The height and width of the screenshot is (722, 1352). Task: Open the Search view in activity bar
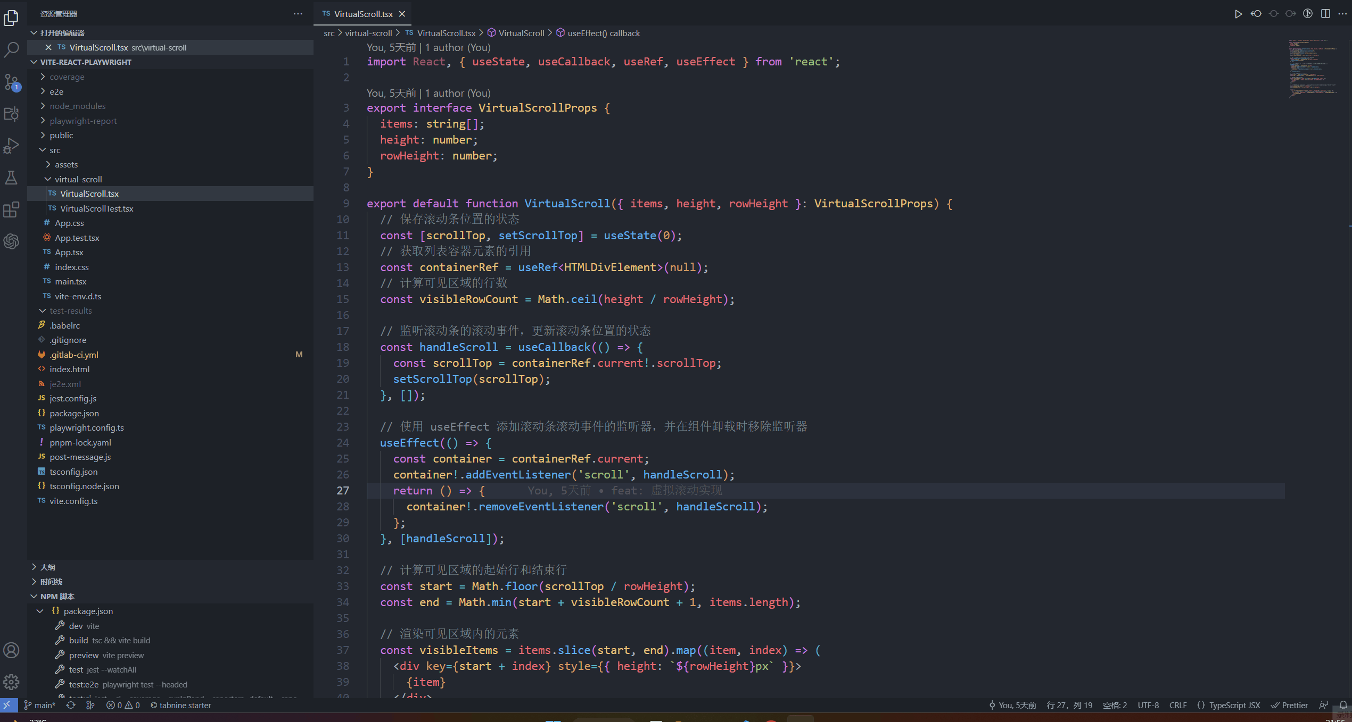pos(11,49)
